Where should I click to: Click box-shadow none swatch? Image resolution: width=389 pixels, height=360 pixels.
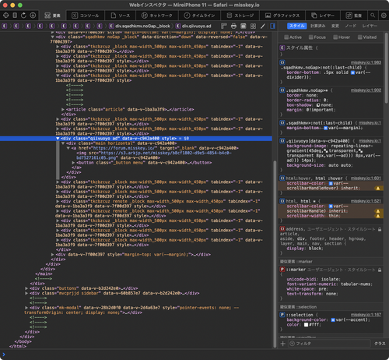(x=318, y=105)
